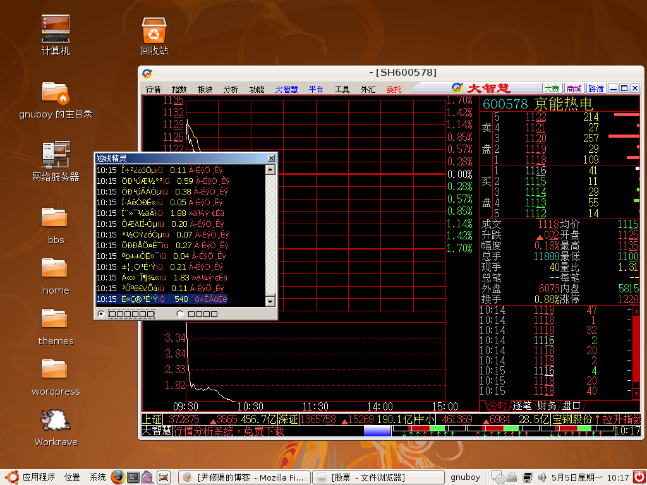This screenshot has width=647, height=485.
Task: Click the 中小 index label in status bar
Action: (424, 419)
